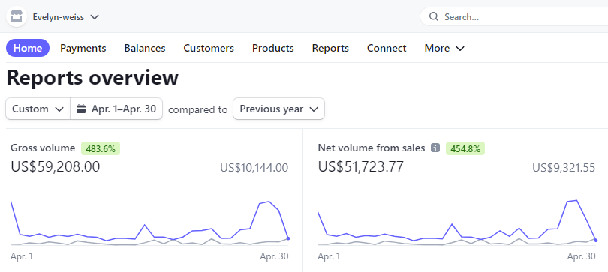Click the store account avatar icon
This screenshot has height=272, width=608.
[x=17, y=17]
